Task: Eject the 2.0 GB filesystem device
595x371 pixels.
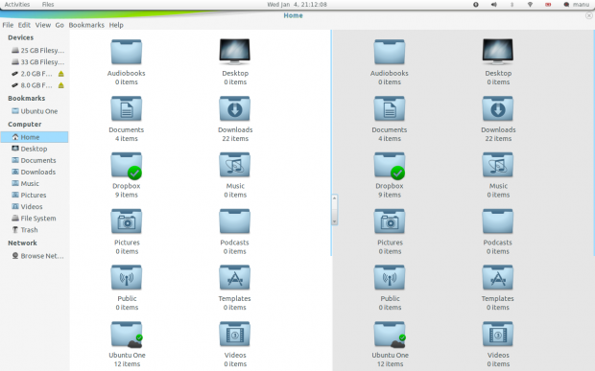Action: [61, 74]
